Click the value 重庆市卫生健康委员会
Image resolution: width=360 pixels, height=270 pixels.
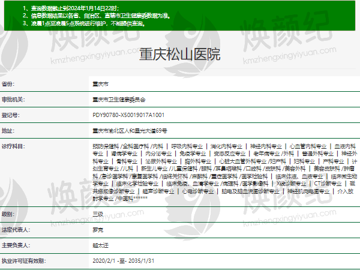click(x=119, y=100)
